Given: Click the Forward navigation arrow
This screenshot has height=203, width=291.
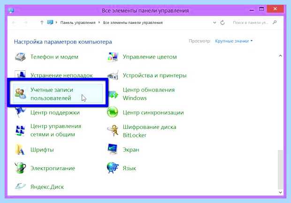Looking at the screenshot, I should (26, 23).
